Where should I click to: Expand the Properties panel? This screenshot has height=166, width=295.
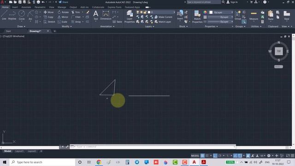pos(211,27)
